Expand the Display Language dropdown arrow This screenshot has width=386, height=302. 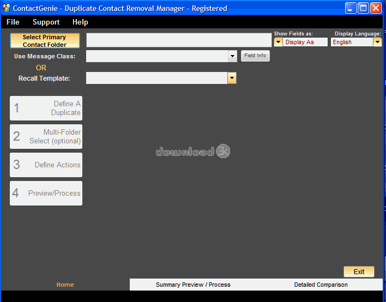click(x=377, y=42)
